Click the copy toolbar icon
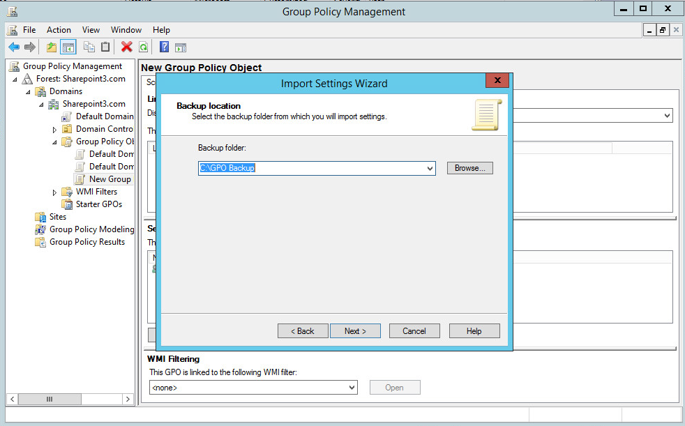This screenshot has width=685, height=426. (x=89, y=47)
